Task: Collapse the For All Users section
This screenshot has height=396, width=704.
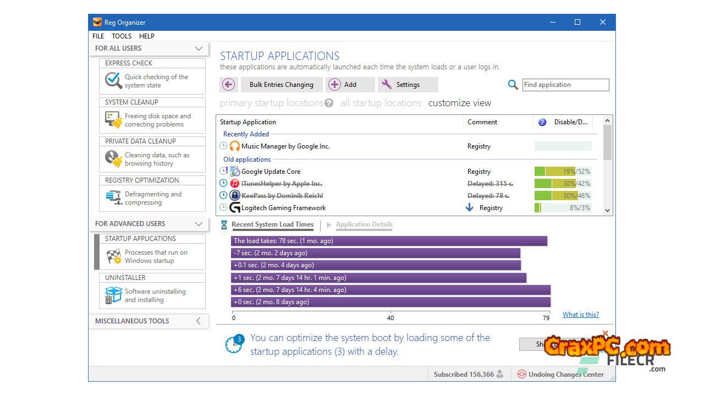Action: tap(199, 48)
